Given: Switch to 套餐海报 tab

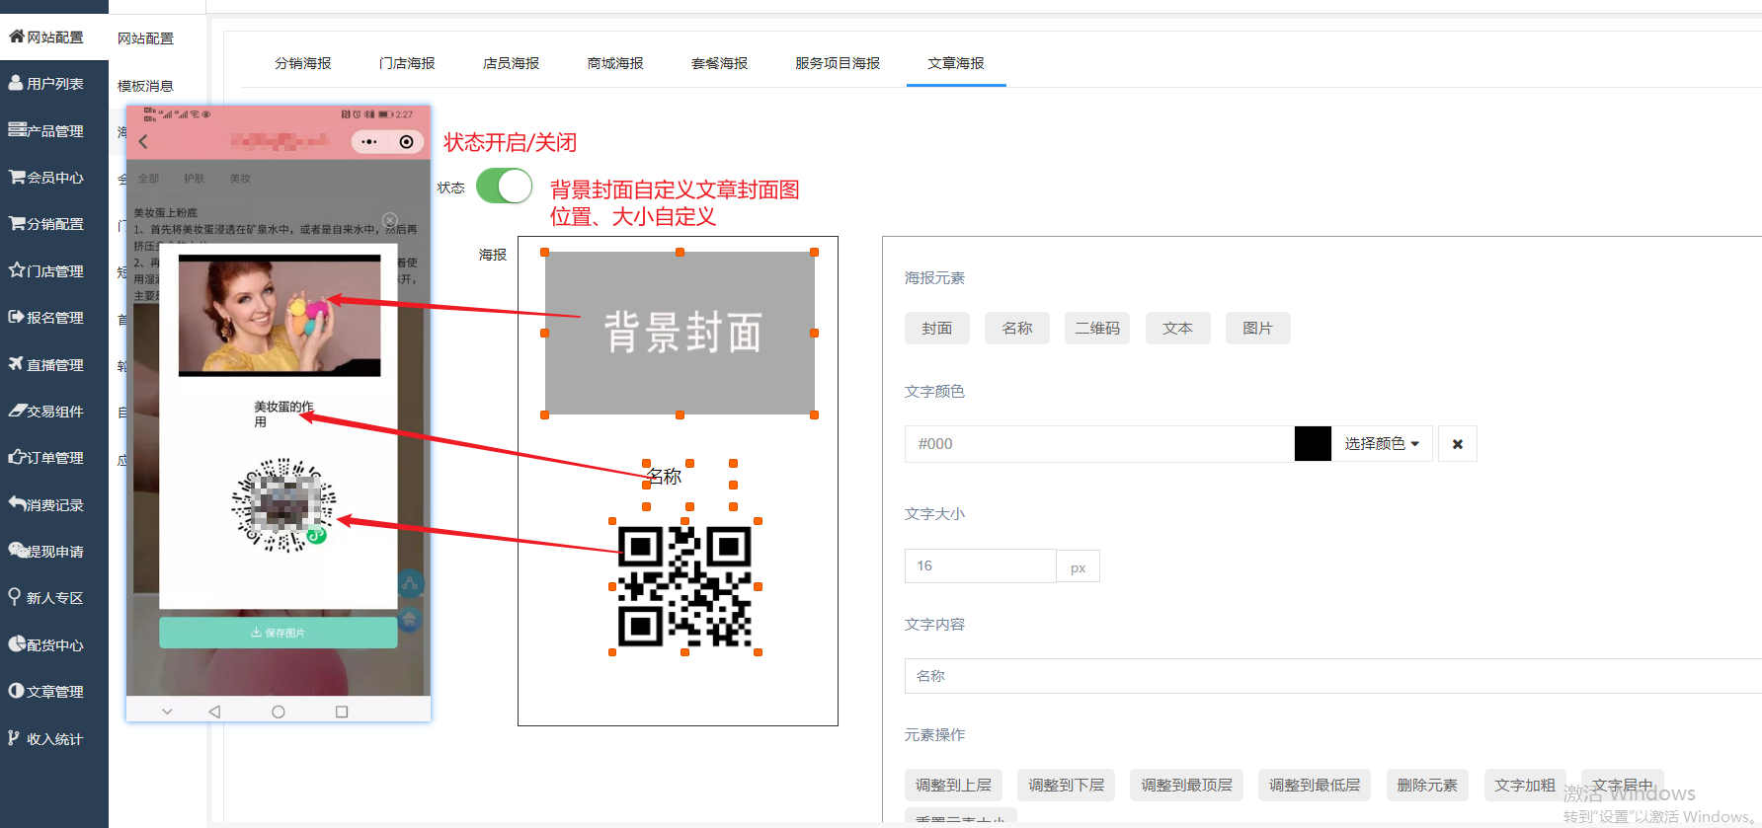Looking at the screenshot, I should point(719,63).
